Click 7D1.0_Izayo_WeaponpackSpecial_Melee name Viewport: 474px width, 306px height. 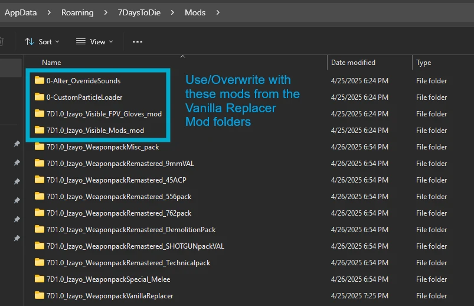[108, 279]
